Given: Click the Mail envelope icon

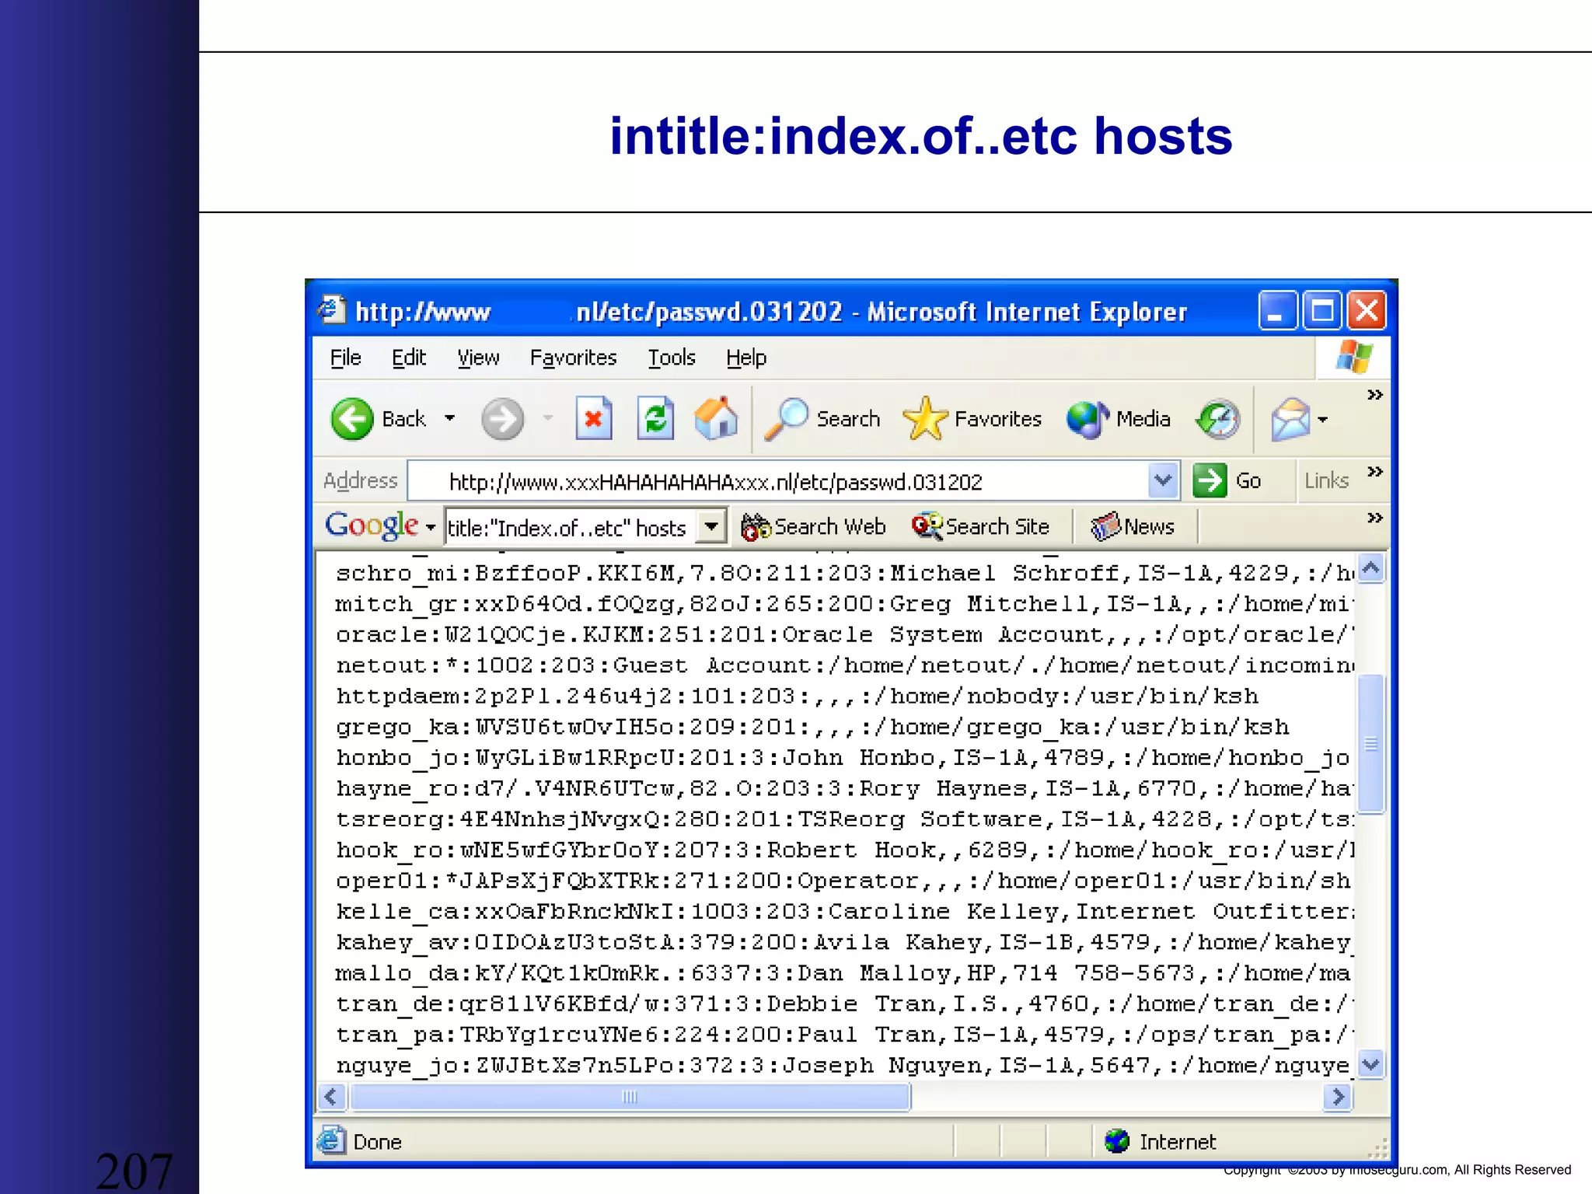Looking at the screenshot, I should (1290, 419).
